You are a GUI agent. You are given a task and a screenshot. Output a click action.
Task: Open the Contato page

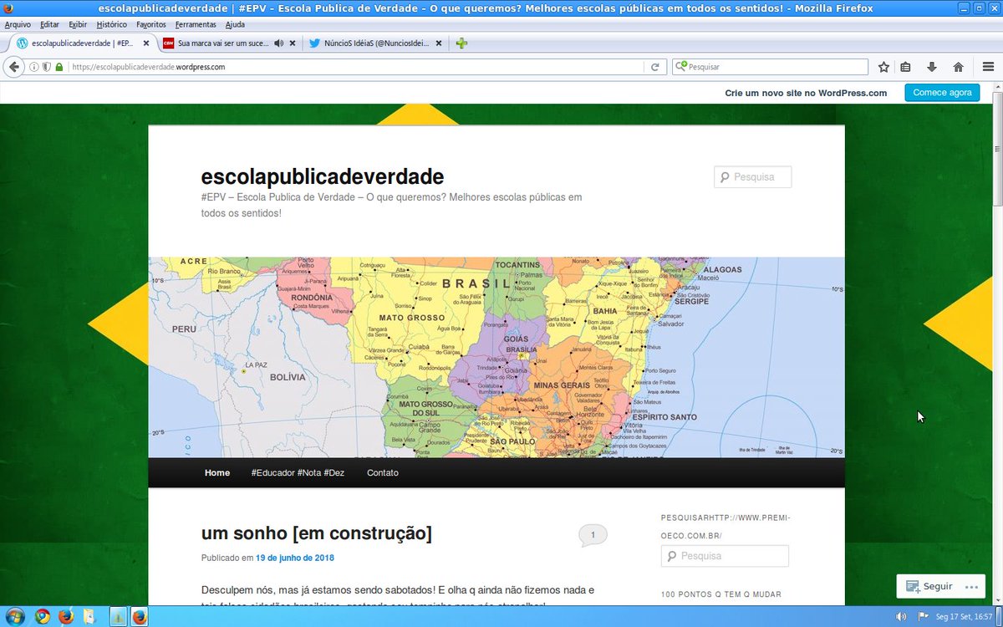pos(383,472)
